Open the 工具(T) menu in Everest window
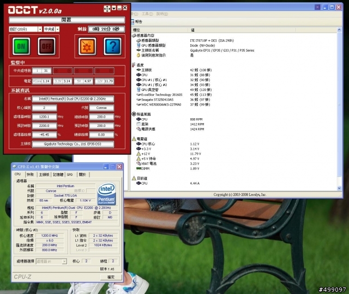The image size is (349, 294). pyautogui.click(x=147, y=14)
